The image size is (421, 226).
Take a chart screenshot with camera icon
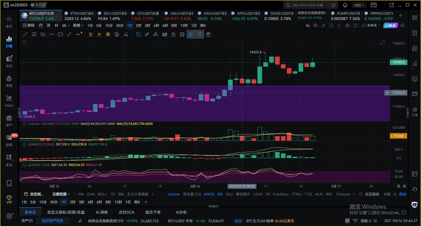pyautogui.click(x=315, y=25)
